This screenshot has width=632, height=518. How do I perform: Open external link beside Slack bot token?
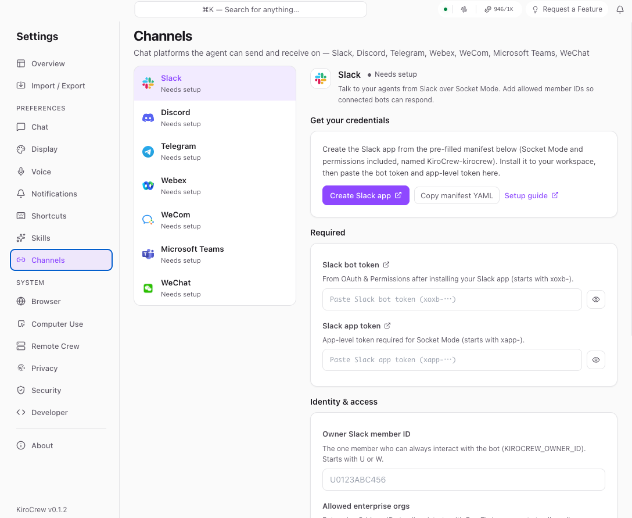(x=386, y=265)
